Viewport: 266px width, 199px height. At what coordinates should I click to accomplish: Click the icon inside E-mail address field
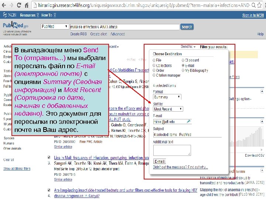(x=189, y=121)
